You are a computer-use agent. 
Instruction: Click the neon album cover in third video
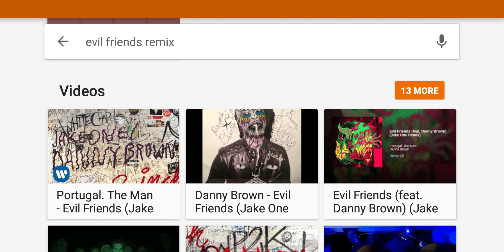coord(357,142)
